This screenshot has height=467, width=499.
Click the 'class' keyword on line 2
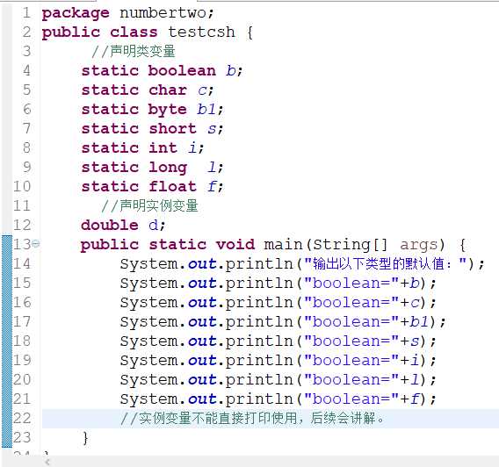tap(134, 32)
